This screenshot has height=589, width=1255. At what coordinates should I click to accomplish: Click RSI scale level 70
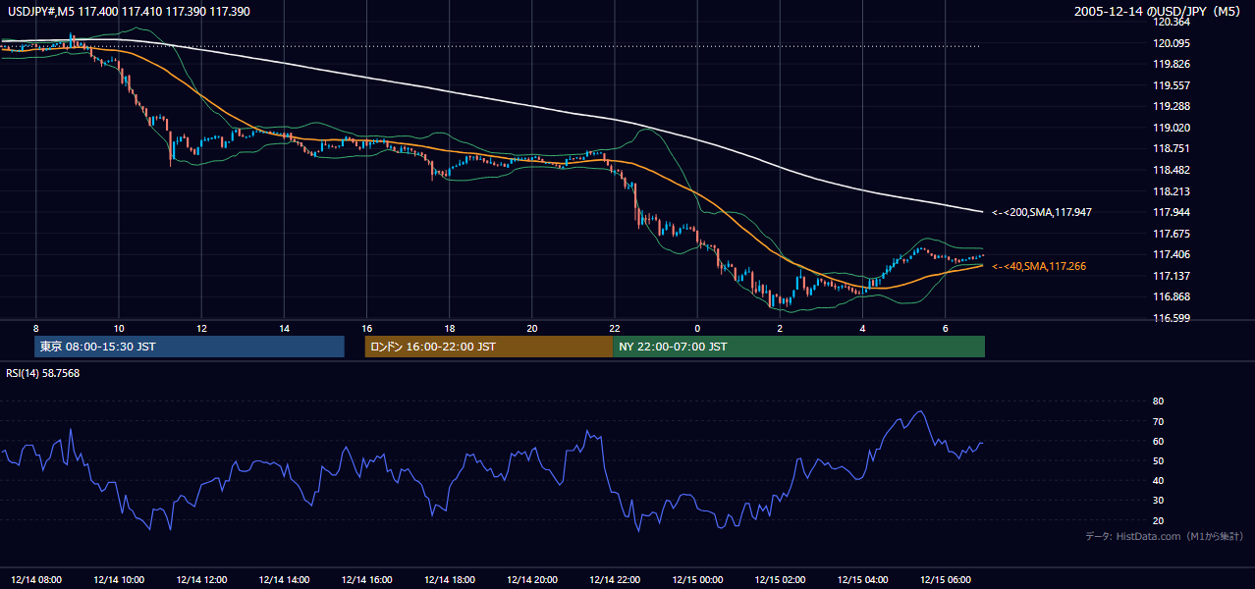[x=1158, y=421]
